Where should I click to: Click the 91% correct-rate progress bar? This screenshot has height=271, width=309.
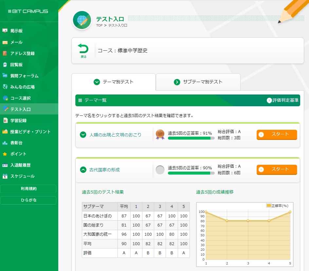click(191, 138)
